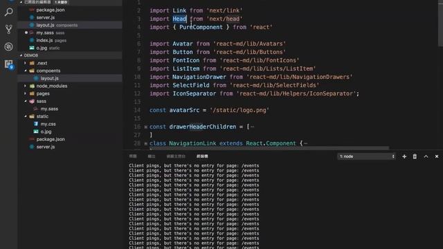Maximize the terminal panel with up chevron

(426, 156)
